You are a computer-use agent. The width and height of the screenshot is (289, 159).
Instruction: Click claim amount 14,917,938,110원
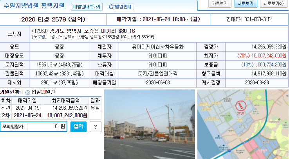269,74
